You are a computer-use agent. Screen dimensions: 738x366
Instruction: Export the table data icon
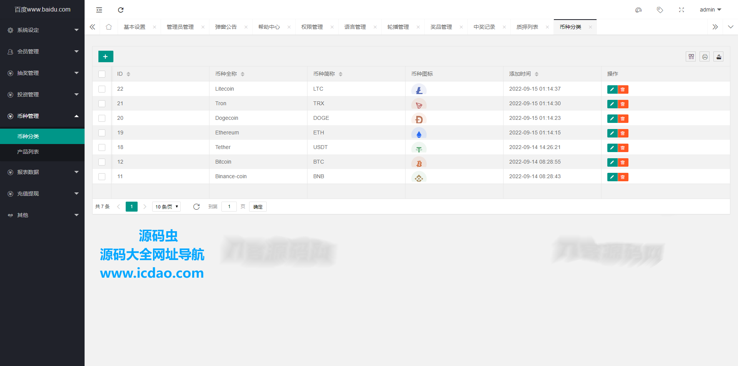coord(719,56)
